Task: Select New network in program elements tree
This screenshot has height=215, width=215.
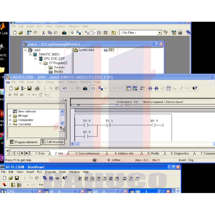Action: click(24, 111)
